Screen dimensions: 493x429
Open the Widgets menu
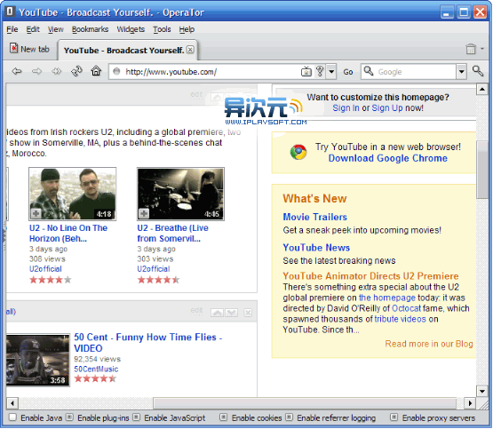(x=131, y=29)
